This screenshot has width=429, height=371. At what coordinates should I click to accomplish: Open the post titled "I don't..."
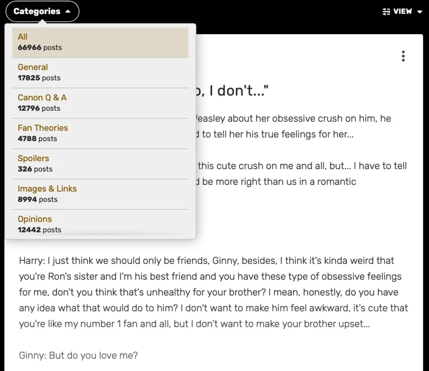232,91
